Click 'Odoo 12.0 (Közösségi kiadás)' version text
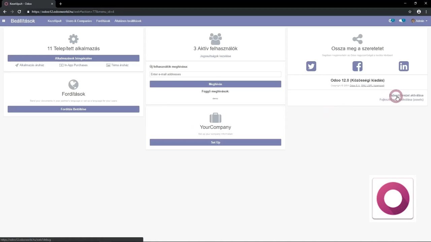Viewport: 431px width, 242px height. coord(358,80)
